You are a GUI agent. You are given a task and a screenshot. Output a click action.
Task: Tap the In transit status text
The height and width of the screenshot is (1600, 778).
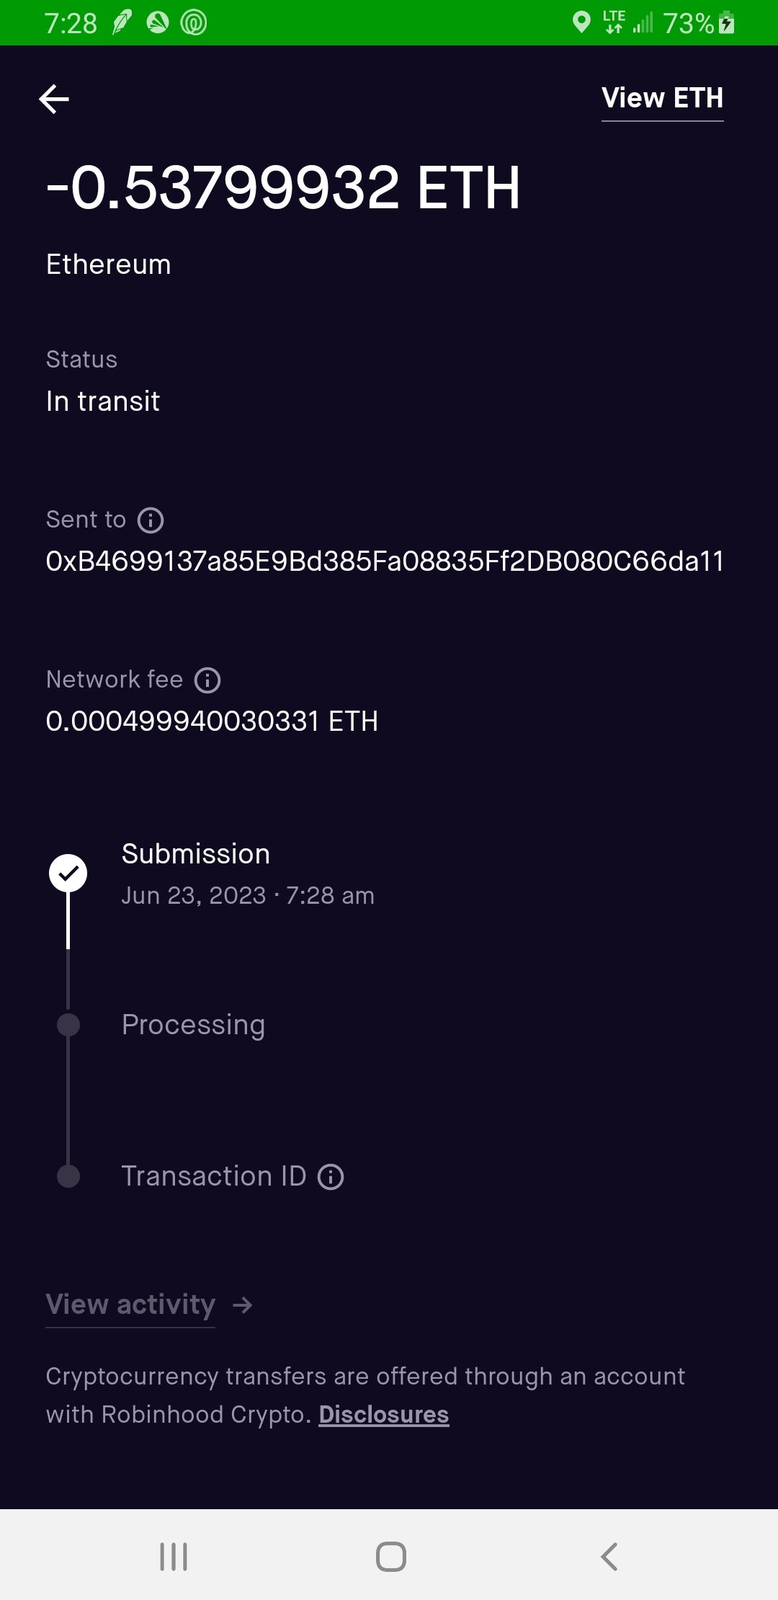click(x=103, y=401)
